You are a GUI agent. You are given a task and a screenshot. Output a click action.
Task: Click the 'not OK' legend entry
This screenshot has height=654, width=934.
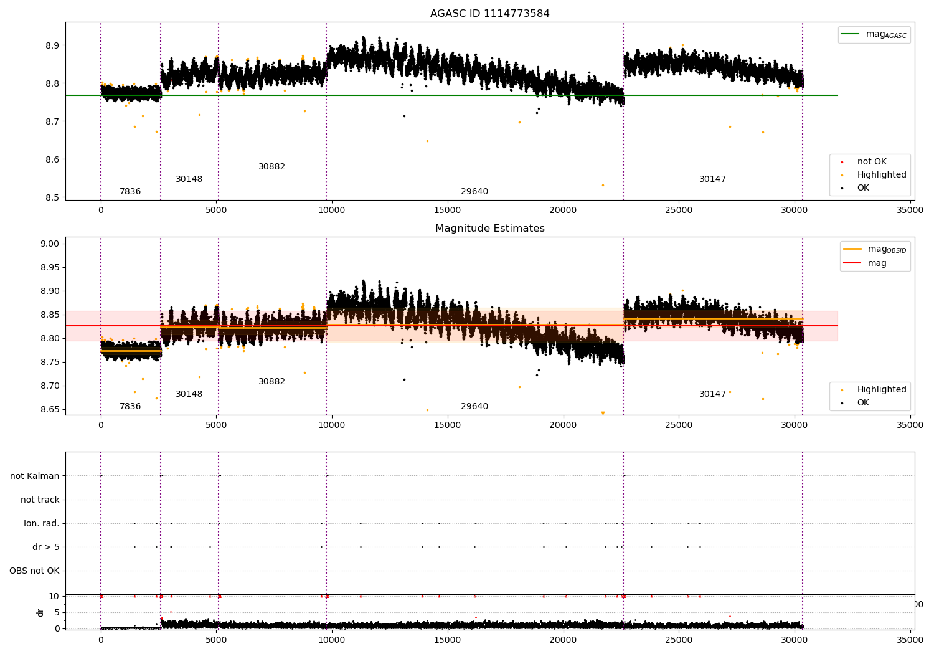[864, 162]
